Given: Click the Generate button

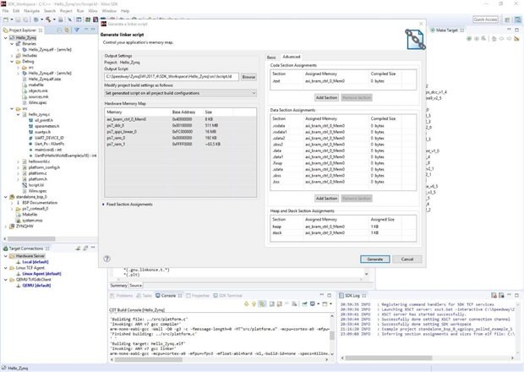Looking at the screenshot, I should (x=375, y=259).
